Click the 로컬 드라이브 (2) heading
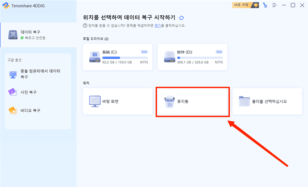This screenshot has height=187, width=308. click(96, 39)
